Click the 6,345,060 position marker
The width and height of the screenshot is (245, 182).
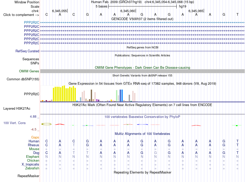(128, 11)
